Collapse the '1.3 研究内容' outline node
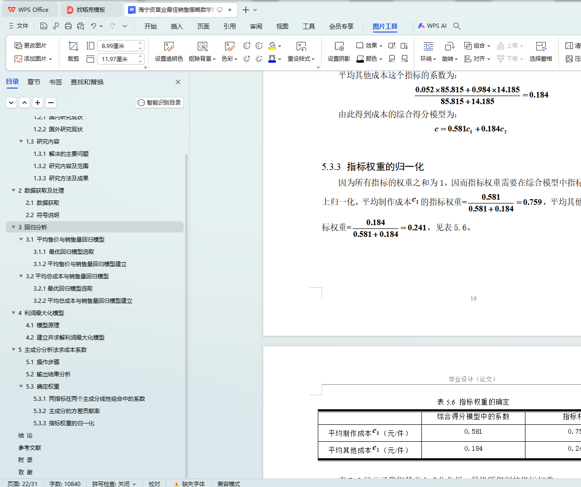 [21, 141]
